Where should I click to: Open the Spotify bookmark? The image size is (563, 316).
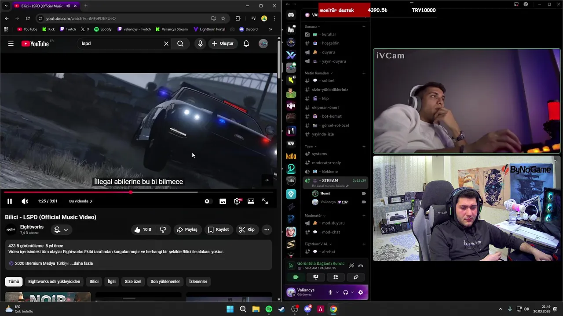point(103,29)
